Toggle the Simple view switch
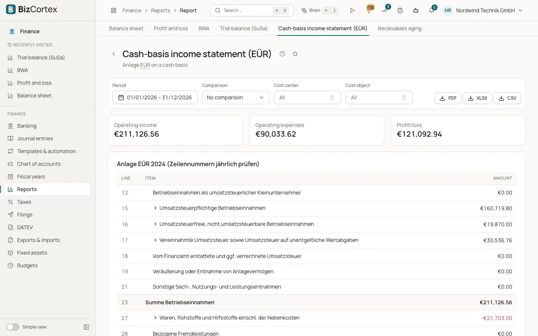 coord(13,327)
